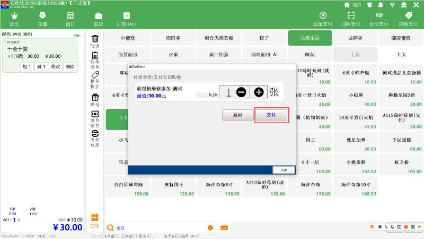This screenshot has width=424, height=239.
Task: Expand the order 详情>> details link
Action: tap(78, 36)
